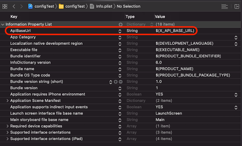The height and width of the screenshot is (146, 242).
Task: Expand the Supported interface orientations row
Action: coord(8,133)
